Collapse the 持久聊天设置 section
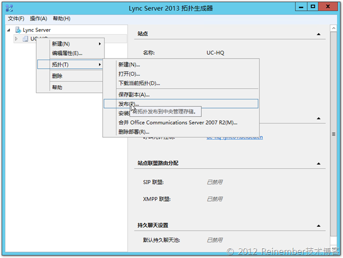This screenshot has height=258, width=343. (x=319, y=226)
